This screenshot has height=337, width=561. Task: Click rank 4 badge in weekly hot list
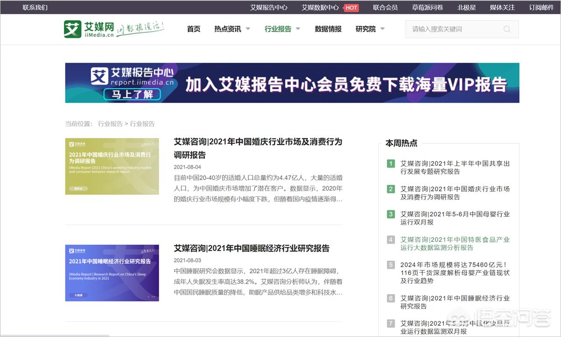point(391,239)
